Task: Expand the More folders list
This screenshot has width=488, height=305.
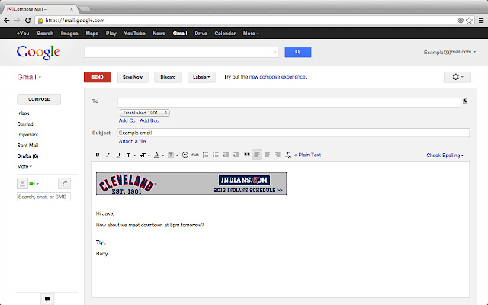Action: tap(24, 166)
